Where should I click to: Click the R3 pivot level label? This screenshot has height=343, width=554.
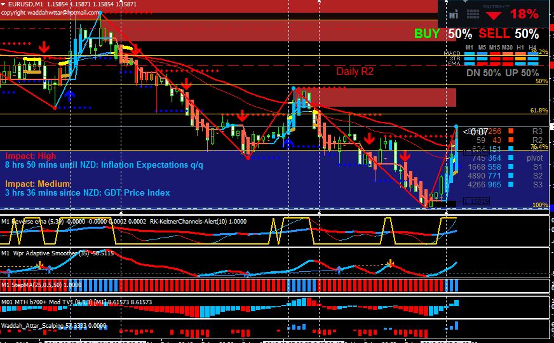[x=537, y=131]
